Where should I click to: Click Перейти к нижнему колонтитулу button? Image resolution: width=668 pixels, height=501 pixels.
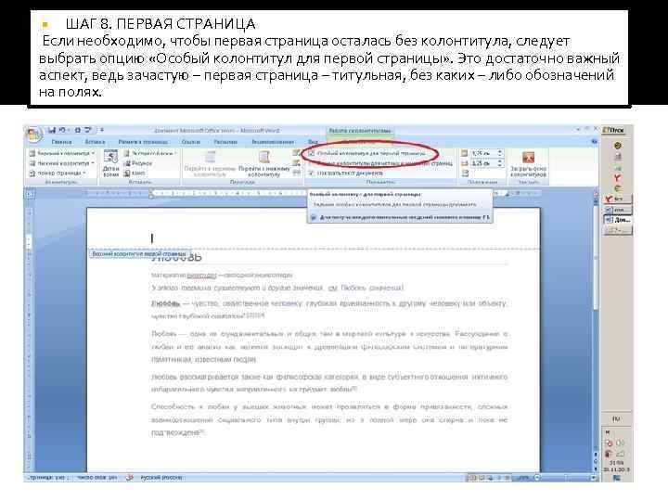pos(264,163)
